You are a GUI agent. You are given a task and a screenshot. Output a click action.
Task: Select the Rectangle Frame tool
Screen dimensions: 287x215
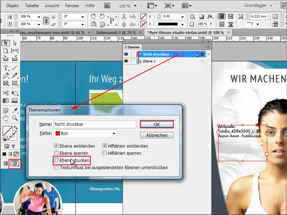(x=6, y=83)
